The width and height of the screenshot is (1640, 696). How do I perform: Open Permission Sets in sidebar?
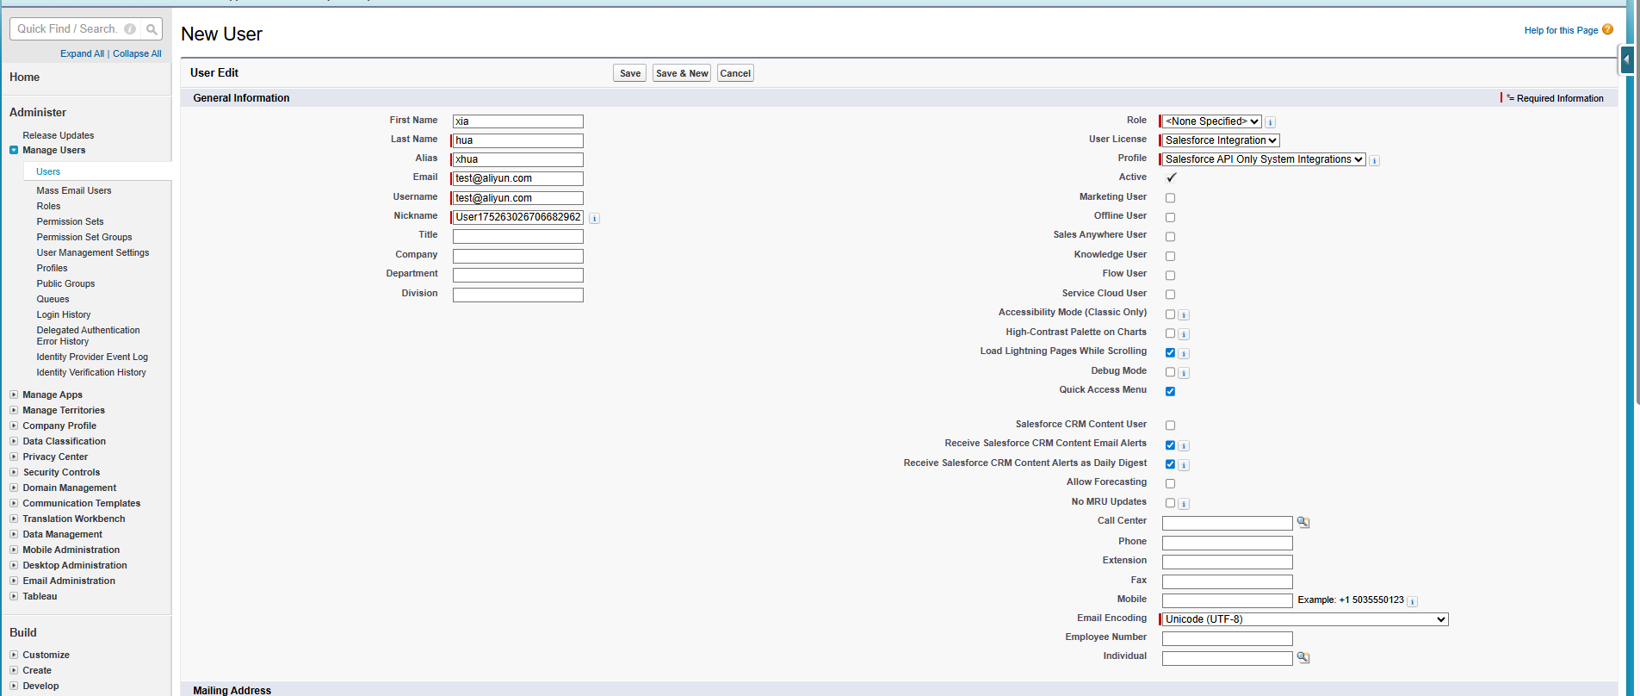[70, 221]
